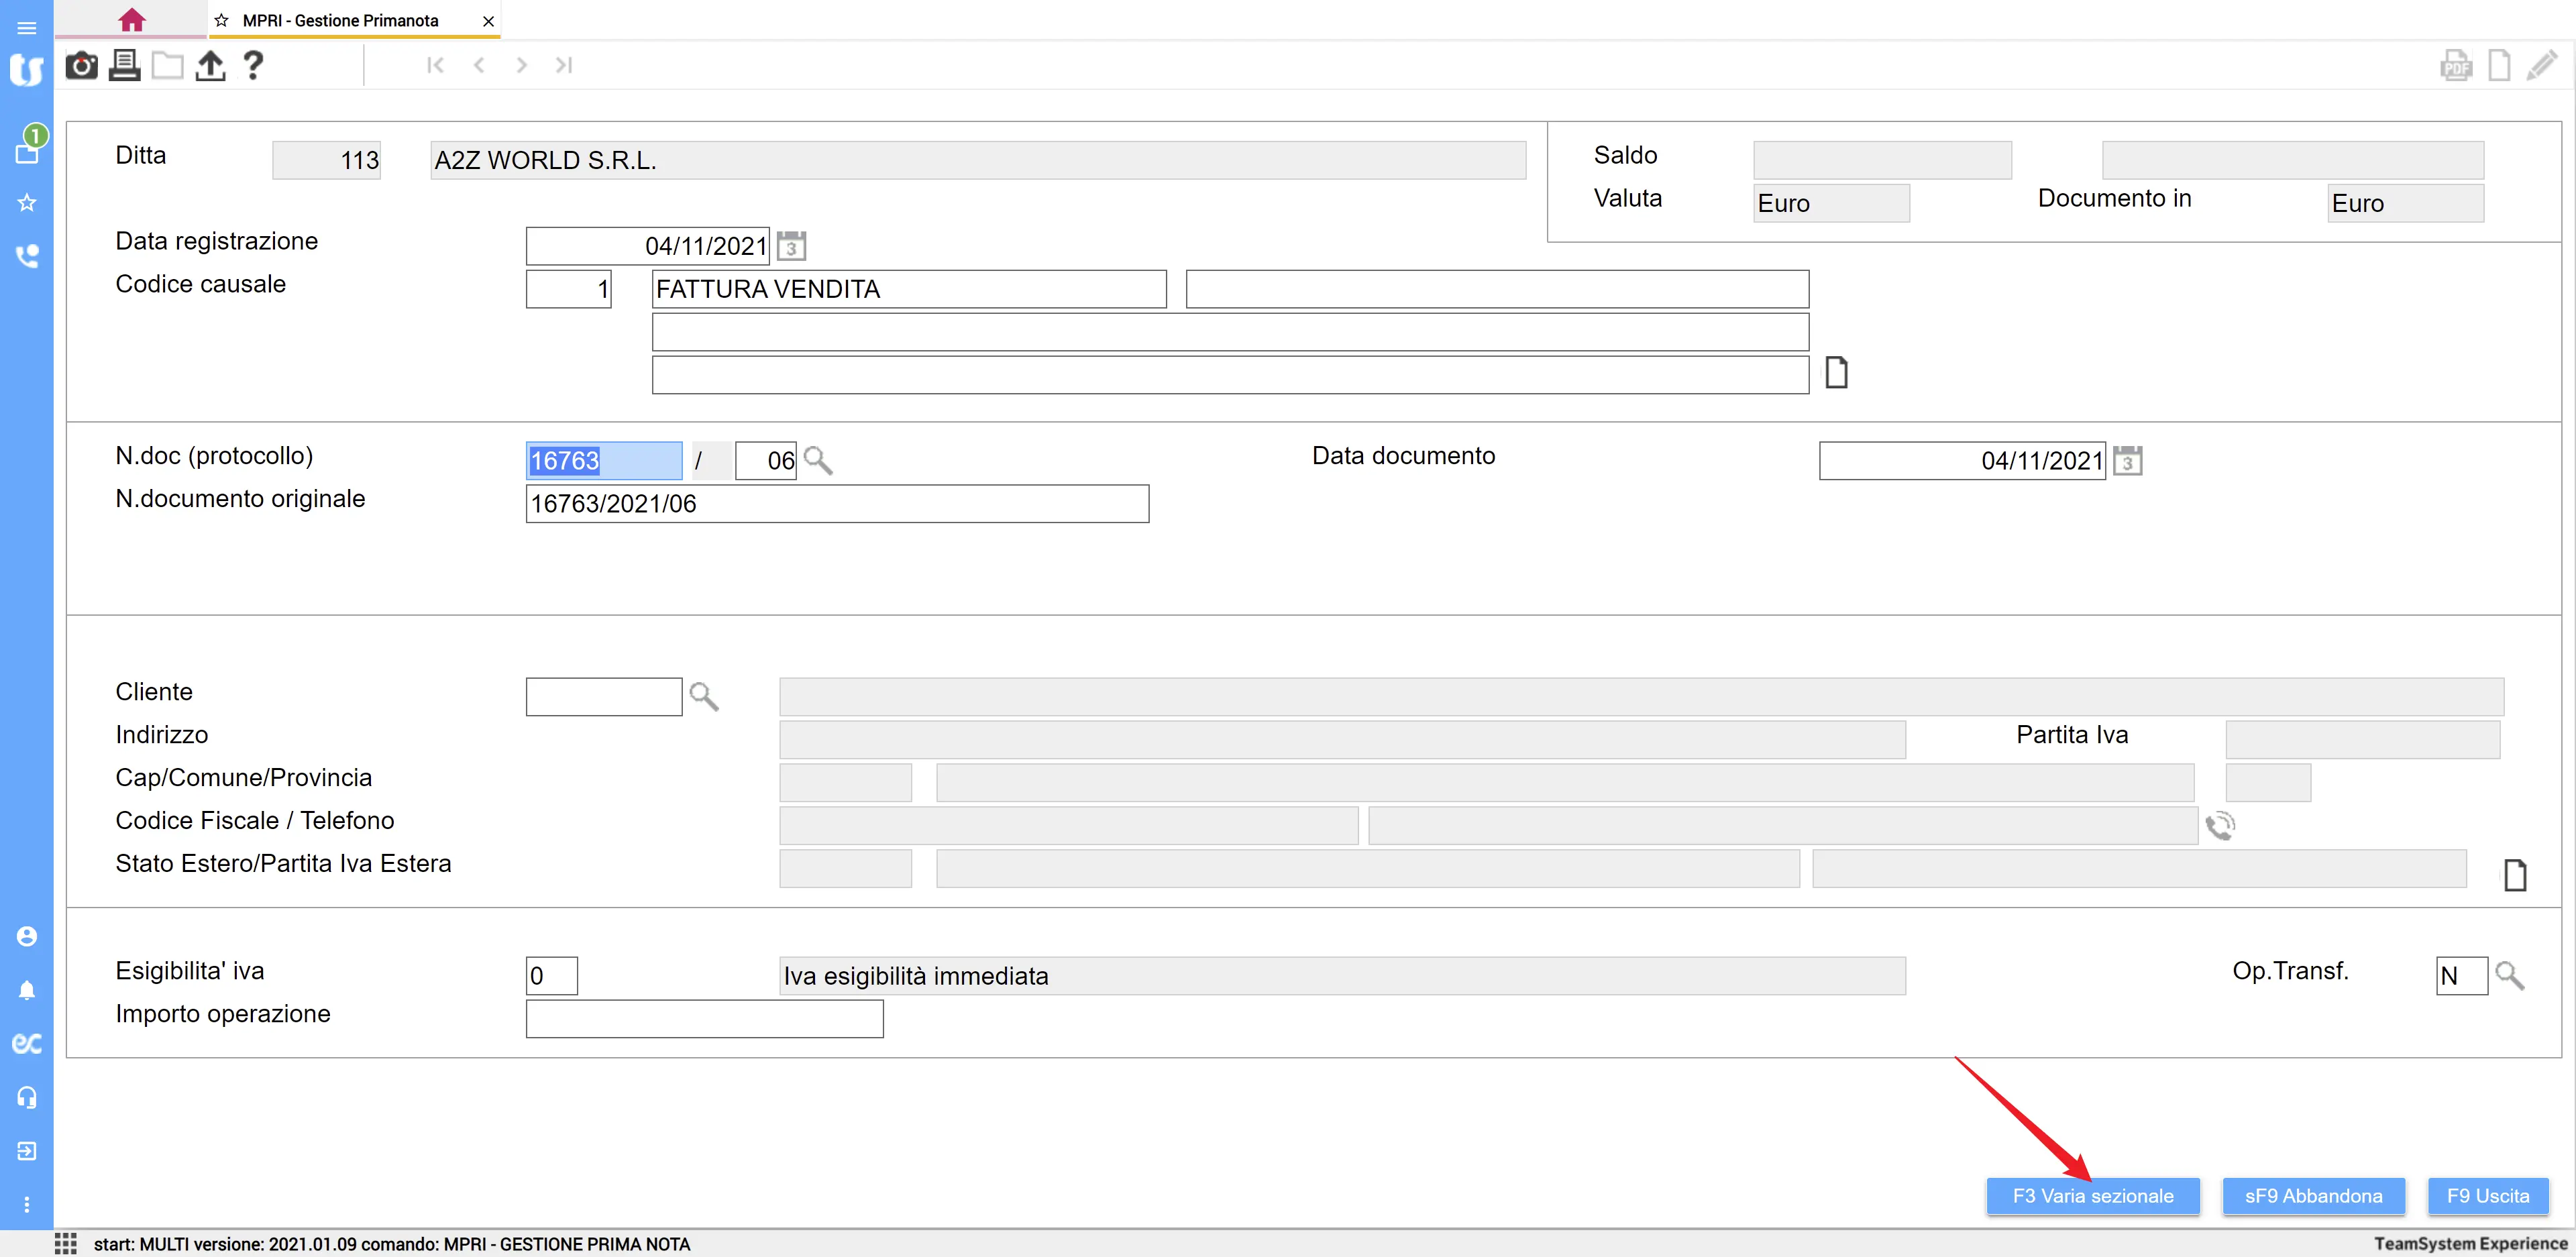The image size is (2576, 1257).
Task: Click magnifier next to Cliente field
Action: click(x=704, y=696)
